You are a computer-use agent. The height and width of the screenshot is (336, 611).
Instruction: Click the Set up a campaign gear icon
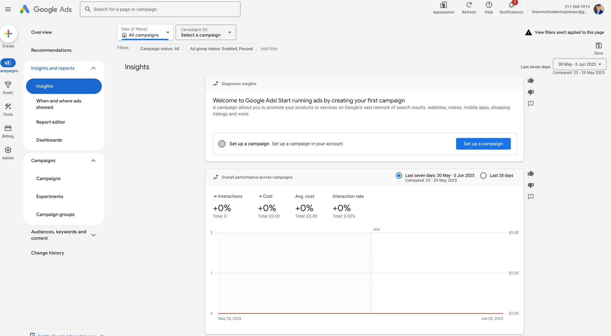point(222,144)
